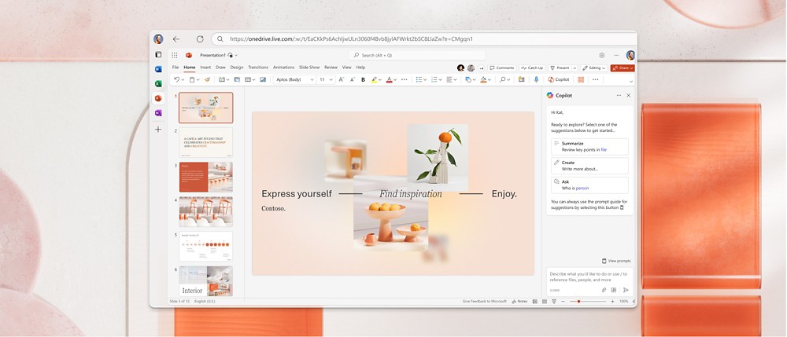
Task: Click the yellow highlight color button
Action: point(374,79)
